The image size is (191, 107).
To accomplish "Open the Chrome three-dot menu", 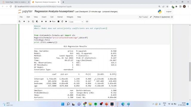I will [188, 7].
